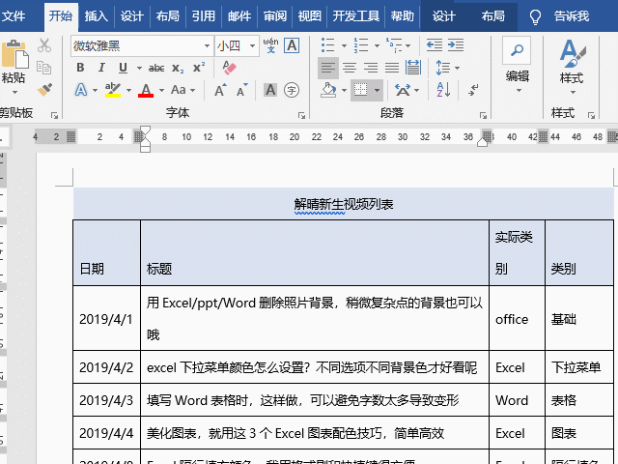Align text left
The height and width of the screenshot is (464, 618).
pyautogui.click(x=328, y=68)
